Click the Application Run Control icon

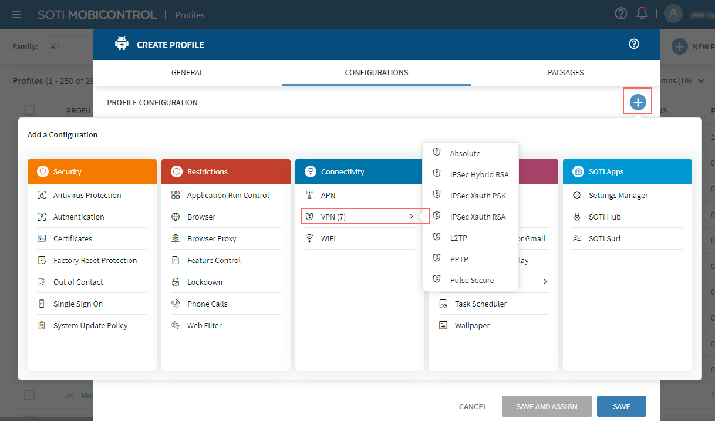pos(176,195)
